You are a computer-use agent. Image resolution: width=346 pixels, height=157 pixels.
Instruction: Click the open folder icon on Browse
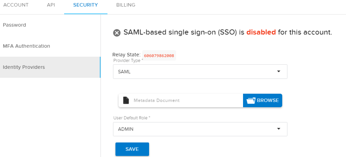[251, 101]
